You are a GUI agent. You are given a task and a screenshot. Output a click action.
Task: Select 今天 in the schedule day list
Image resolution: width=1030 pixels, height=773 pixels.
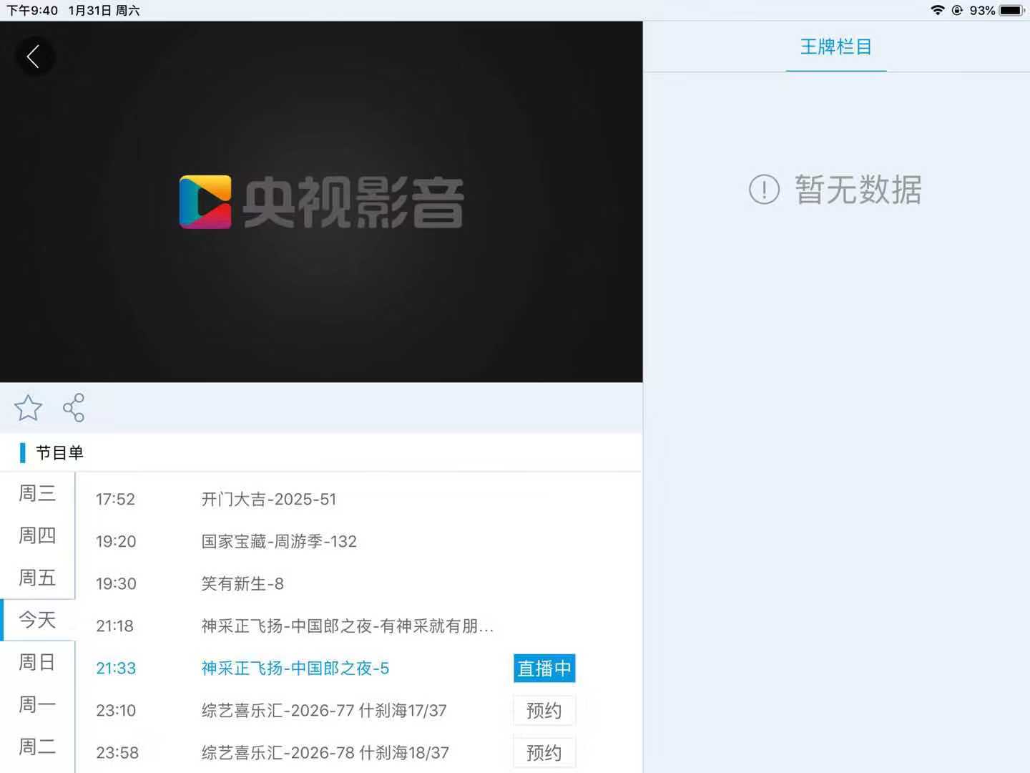[x=37, y=620]
